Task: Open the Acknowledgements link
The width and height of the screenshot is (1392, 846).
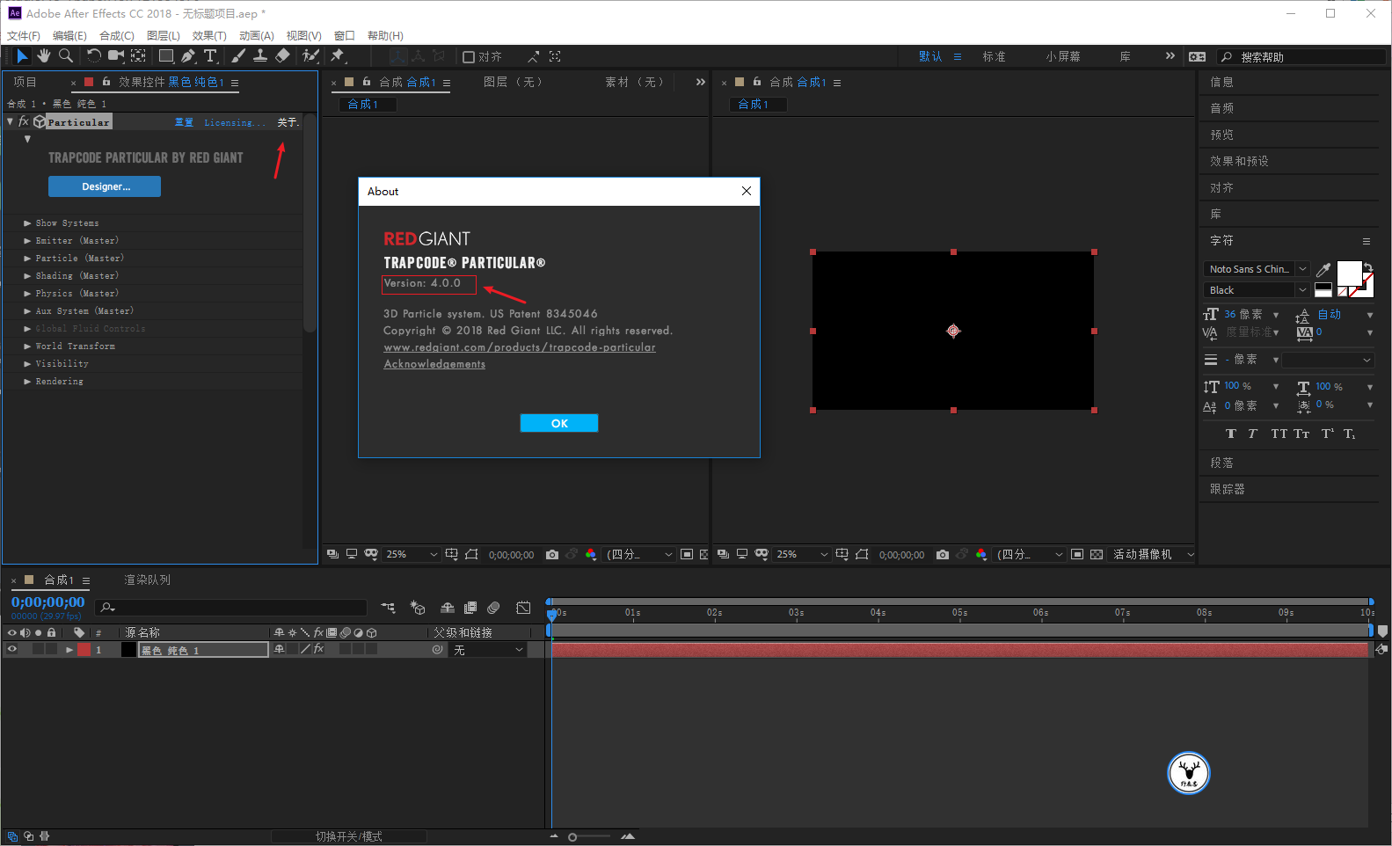Action: click(434, 364)
